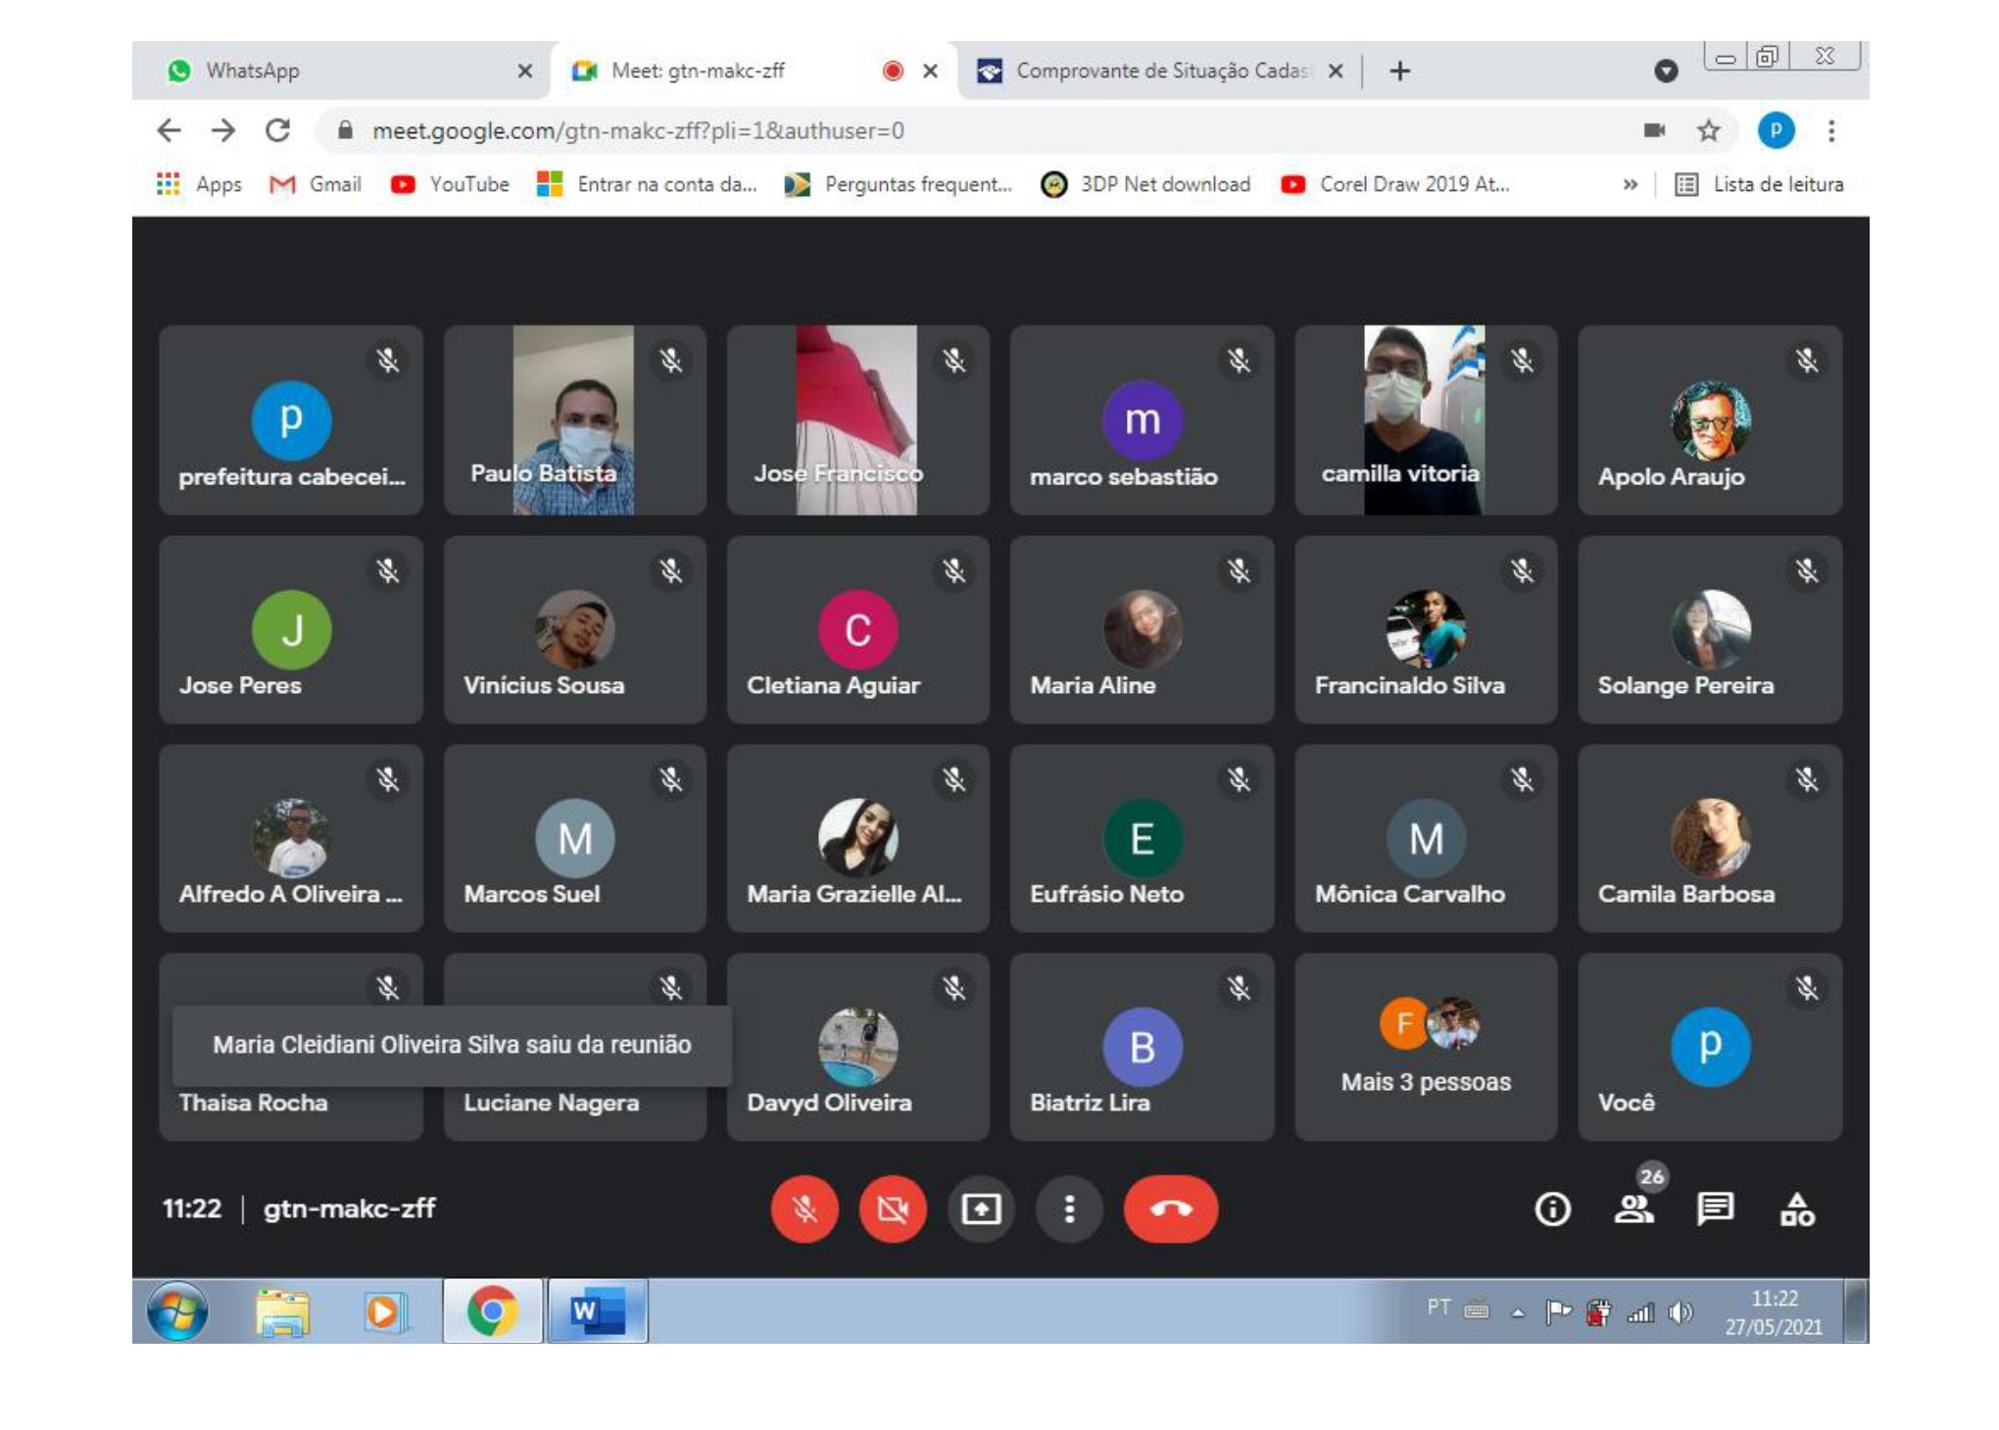Image resolution: width=1999 pixels, height=1430 pixels.
Task: Open Word from the Windows taskbar
Action: (597, 1311)
